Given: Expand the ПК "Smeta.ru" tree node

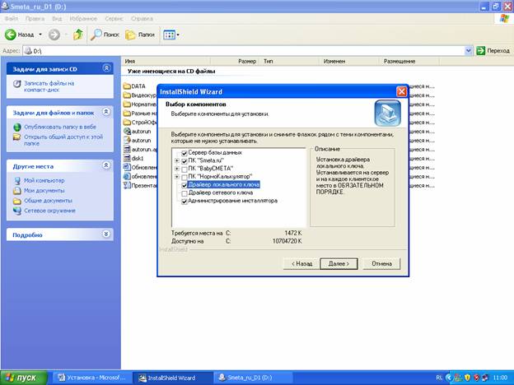Looking at the screenshot, I should click(176, 160).
